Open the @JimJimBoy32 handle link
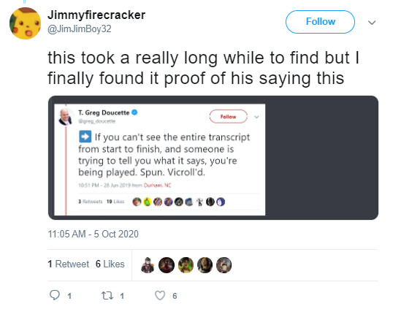 click(x=80, y=28)
